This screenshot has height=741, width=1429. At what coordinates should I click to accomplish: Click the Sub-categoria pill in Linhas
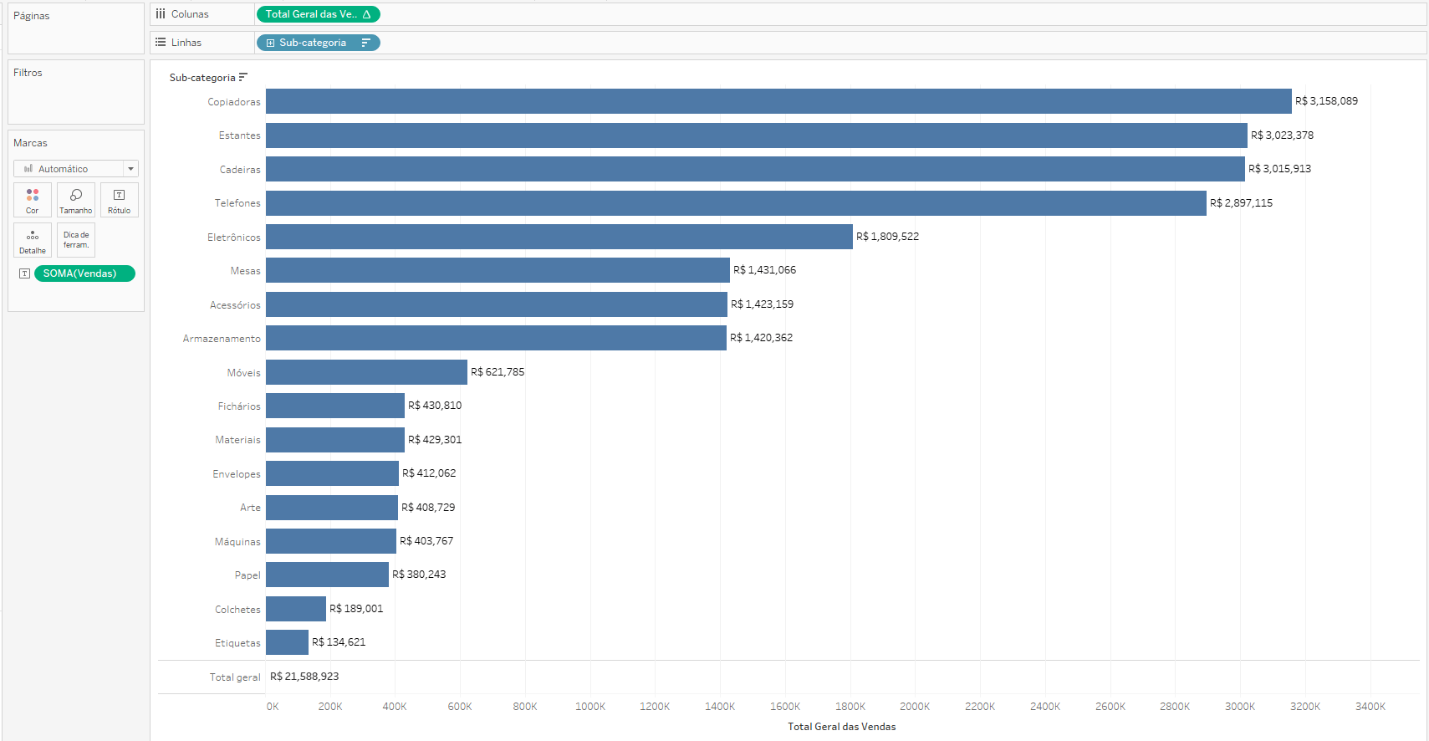coord(319,43)
